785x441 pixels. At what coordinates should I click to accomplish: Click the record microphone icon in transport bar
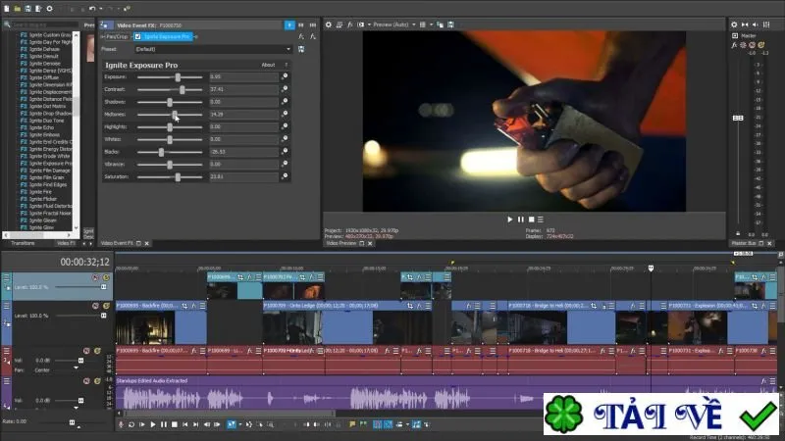[x=121, y=424]
